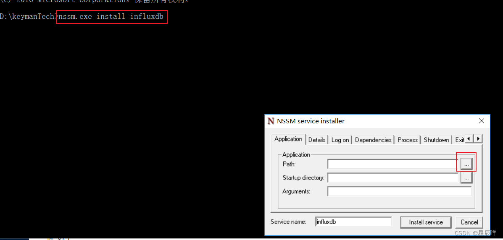This screenshot has width=503, height=240.
Task: Select the Shutdown tab
Action: (436, 140)
